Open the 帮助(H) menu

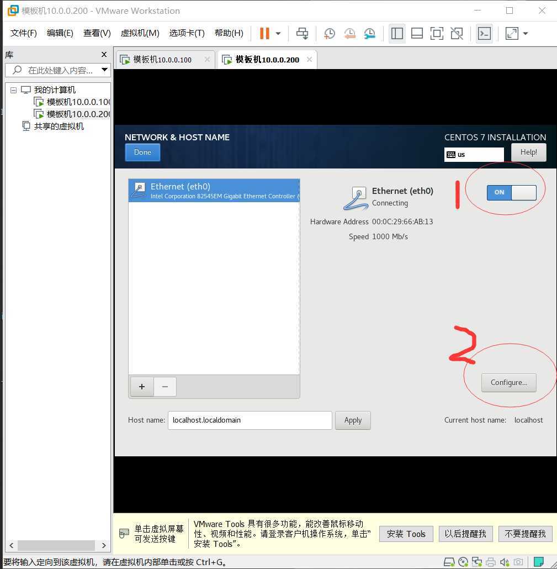229,33
